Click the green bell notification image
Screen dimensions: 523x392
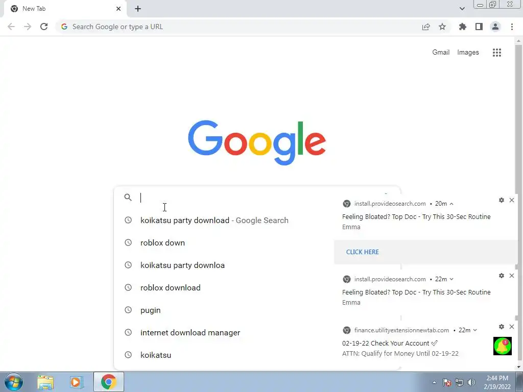tap(503, 346)
